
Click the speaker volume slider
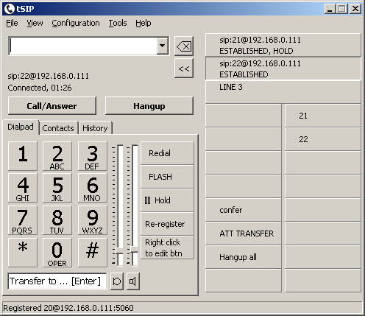pyautogui.click(x=135, y=205)
